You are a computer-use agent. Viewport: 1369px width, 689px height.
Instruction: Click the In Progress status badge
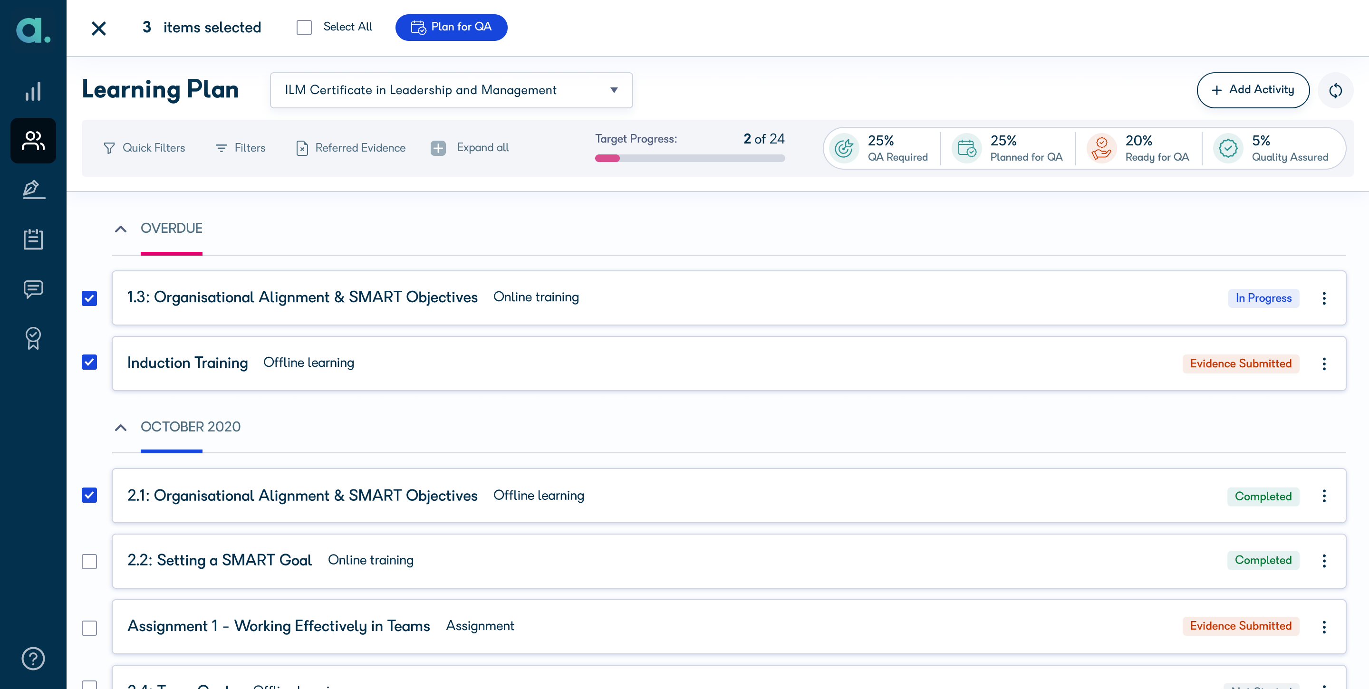(1263, 298)
